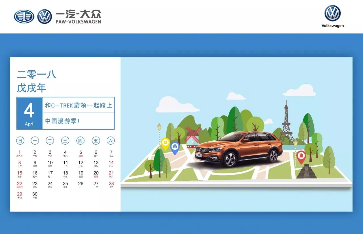Select April 4 on the calendar
Viewport: 363px width, 234px height.
tap(66, 153)
